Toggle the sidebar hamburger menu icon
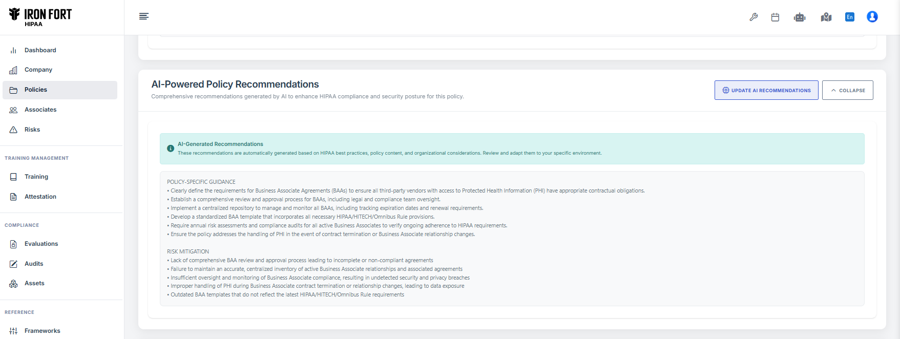Viewport: 900px width, 339px height. click(144, 16)
